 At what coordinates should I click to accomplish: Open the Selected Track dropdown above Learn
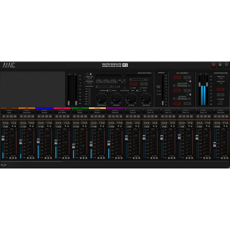tap(139, 80)
